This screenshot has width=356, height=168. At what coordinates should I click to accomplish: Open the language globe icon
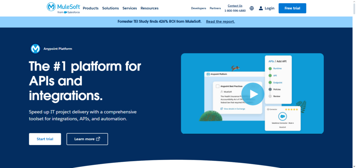click(252, 8)
